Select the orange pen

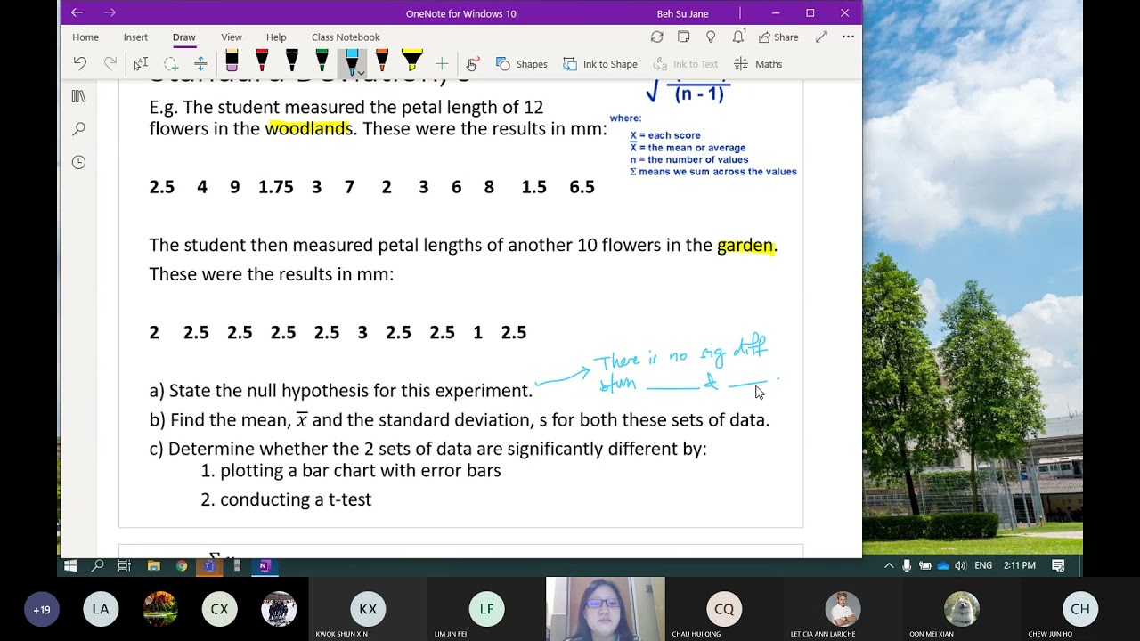pos(382,61)
